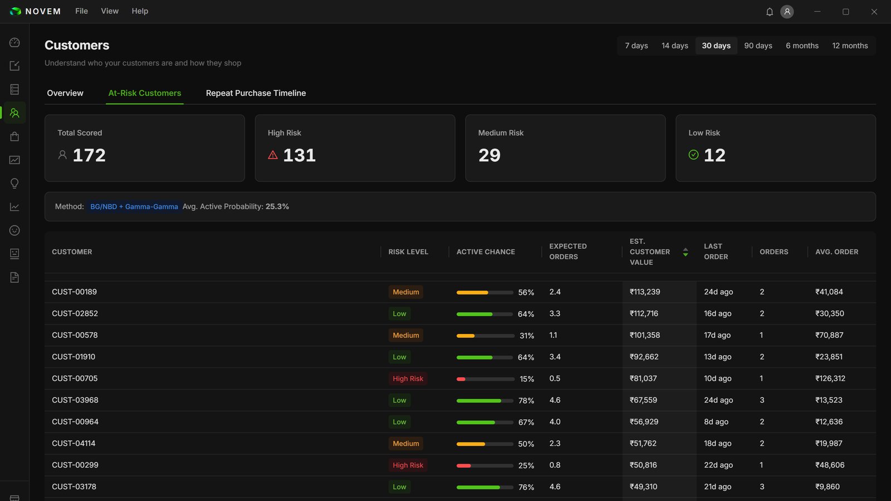Click the CUST-00705 active chance bar

tap(485, 379)
